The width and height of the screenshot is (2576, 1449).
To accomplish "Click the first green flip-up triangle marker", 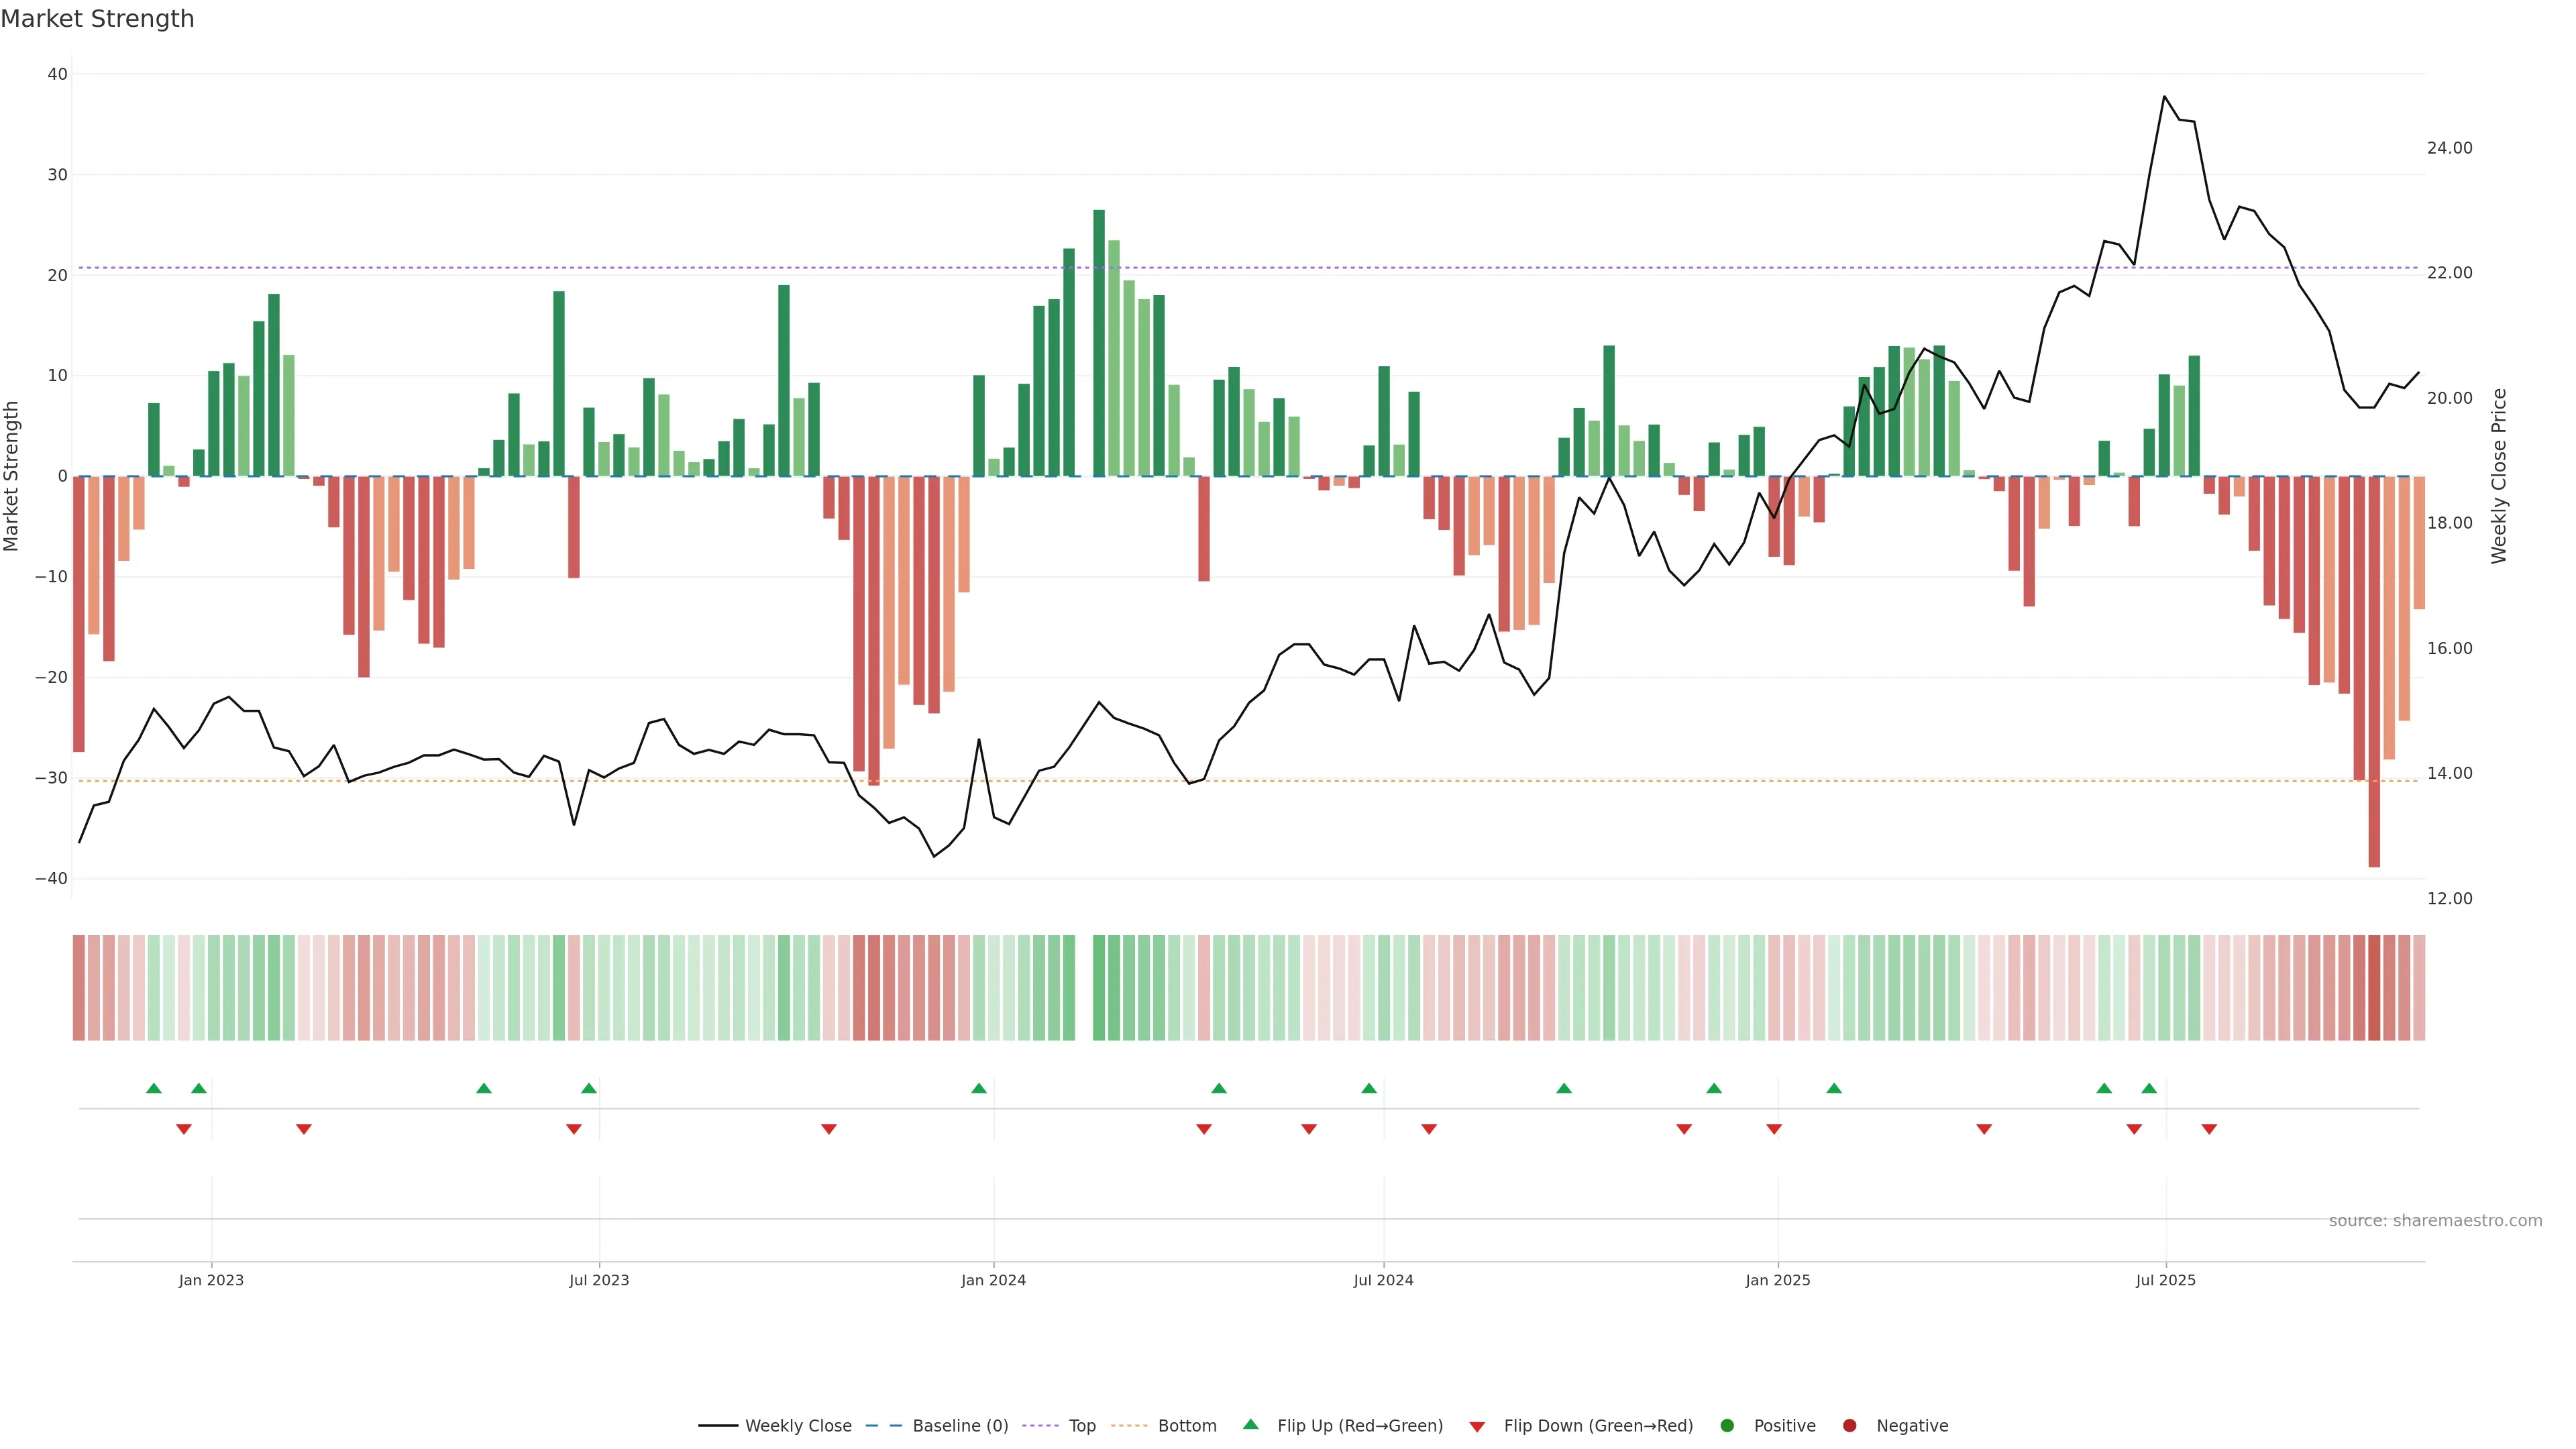I will click(153, 1088).
